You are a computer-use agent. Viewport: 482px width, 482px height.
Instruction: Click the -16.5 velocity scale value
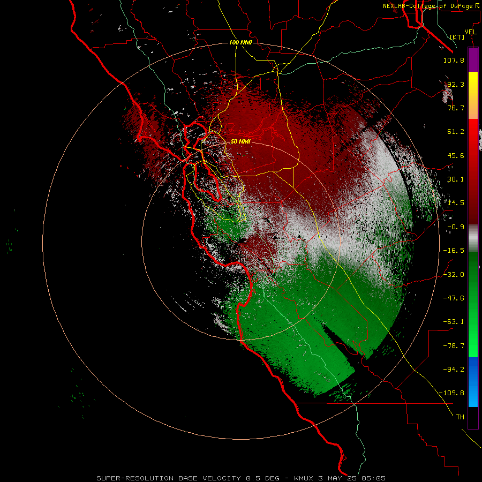[x=454, y=251]
